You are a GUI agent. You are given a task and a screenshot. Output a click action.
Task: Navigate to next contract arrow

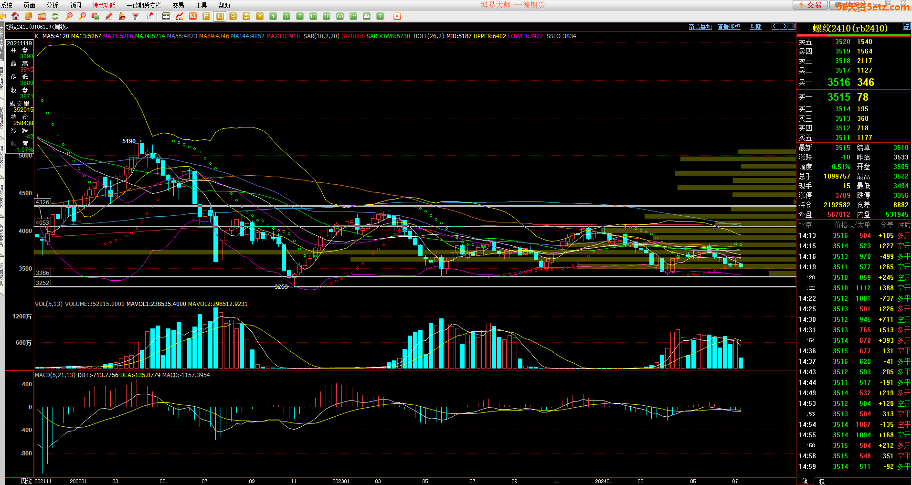[x=784, y=26]
